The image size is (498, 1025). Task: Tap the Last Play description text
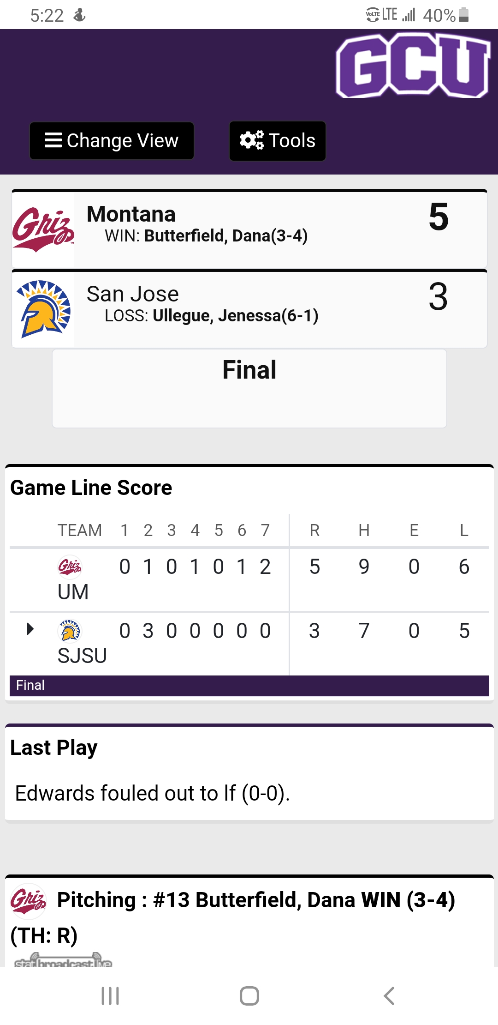point(153,793)
